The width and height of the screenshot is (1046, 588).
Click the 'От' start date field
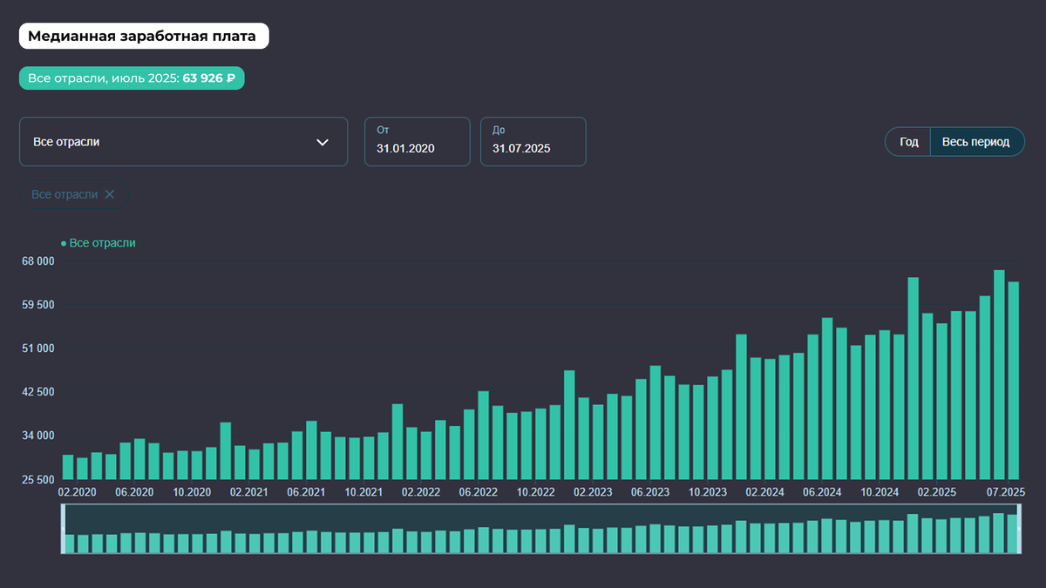coord(418,141)
